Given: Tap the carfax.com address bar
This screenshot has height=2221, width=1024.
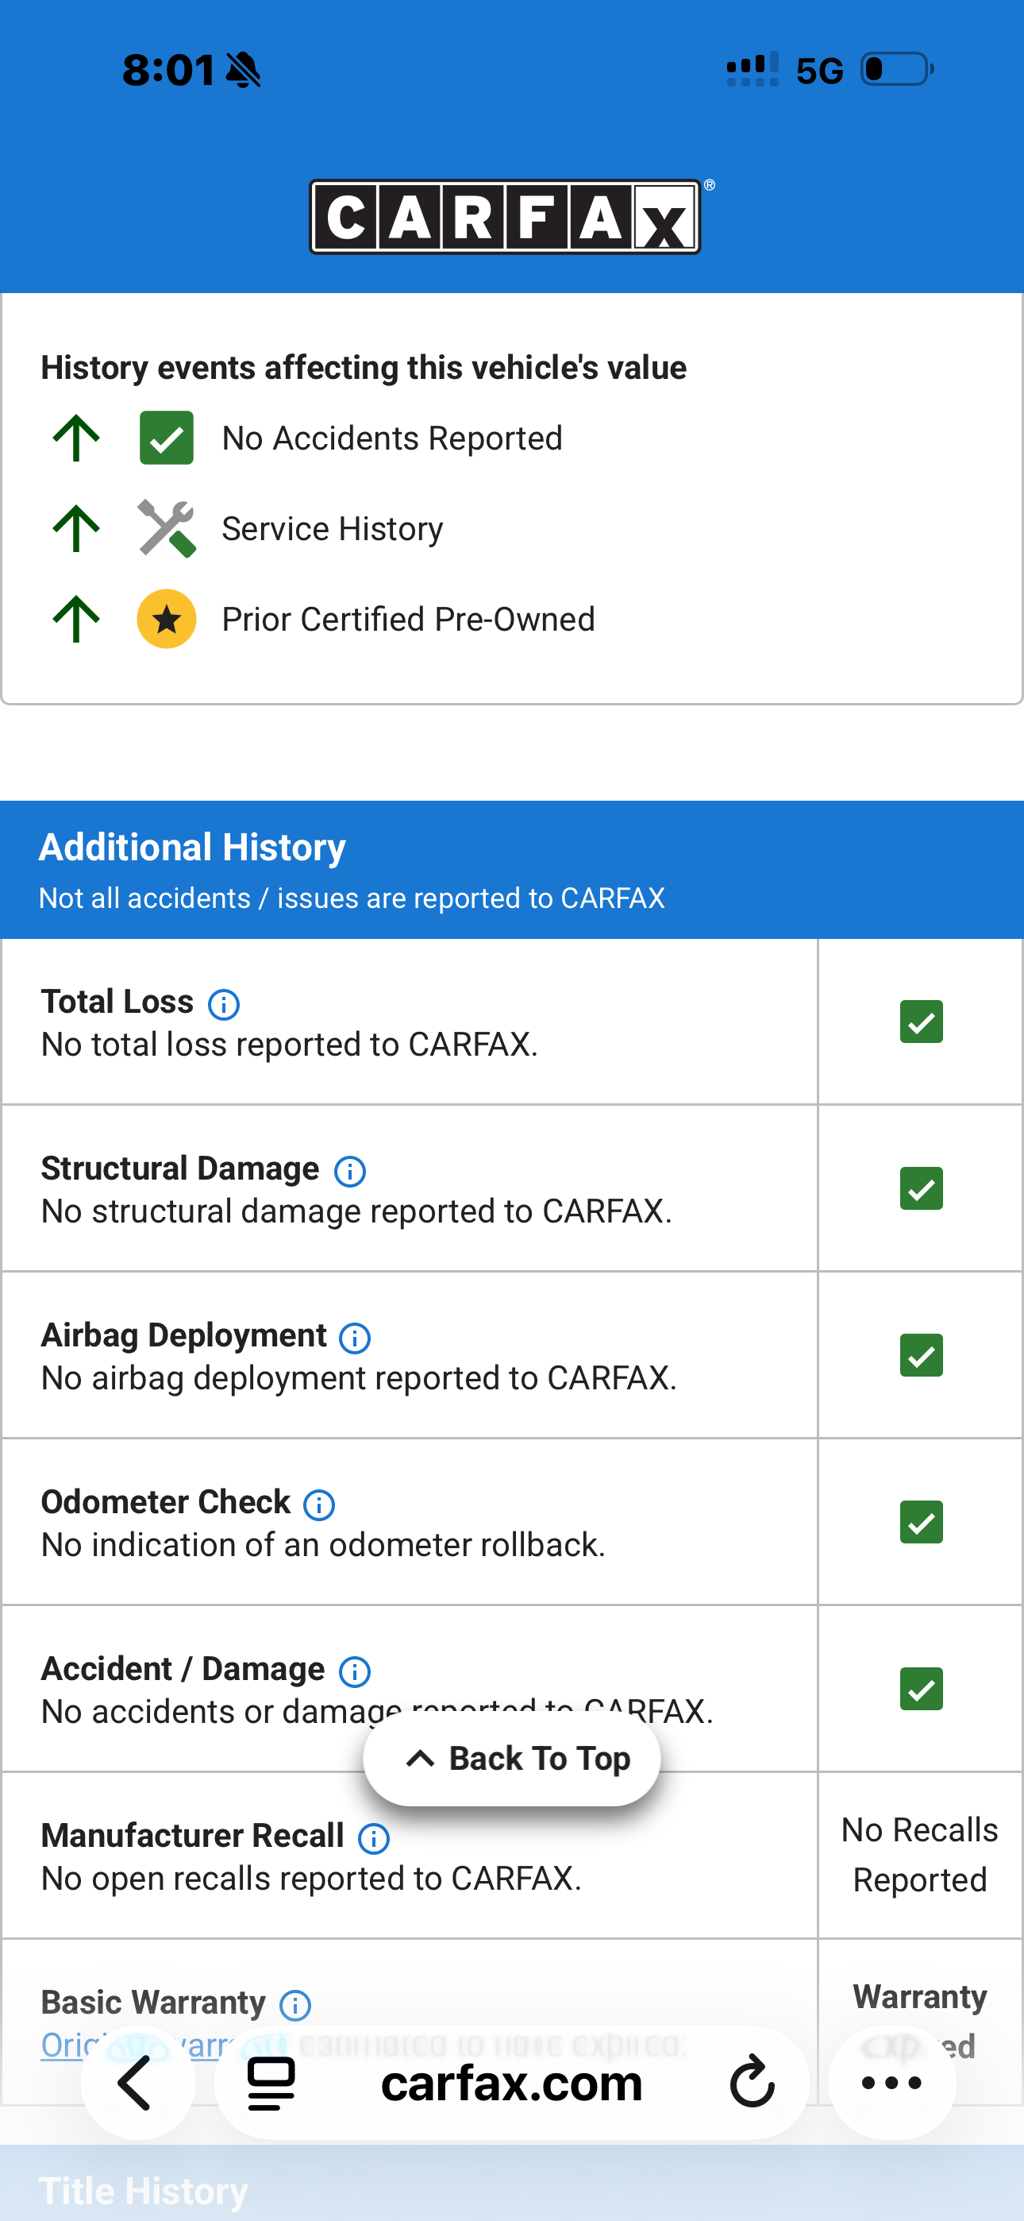Looking at the screenshot, I should [x=512, y=2082].
